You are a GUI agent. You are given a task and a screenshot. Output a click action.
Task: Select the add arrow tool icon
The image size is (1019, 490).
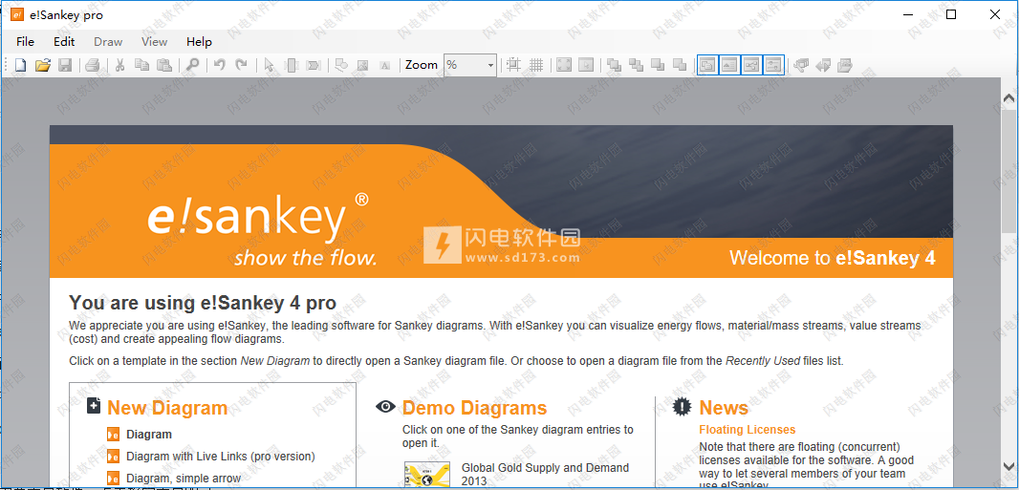(x=314, y=65)
